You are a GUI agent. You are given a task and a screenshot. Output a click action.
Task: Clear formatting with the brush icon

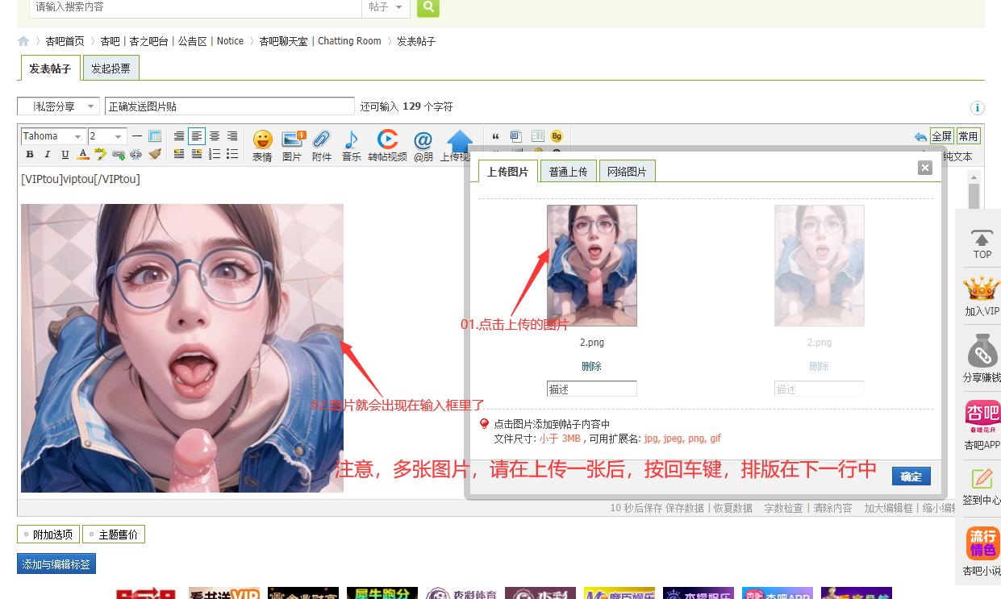pyautogui.click(x=155, y=154)
